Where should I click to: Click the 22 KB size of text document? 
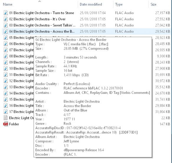click(x=166, y=118)
